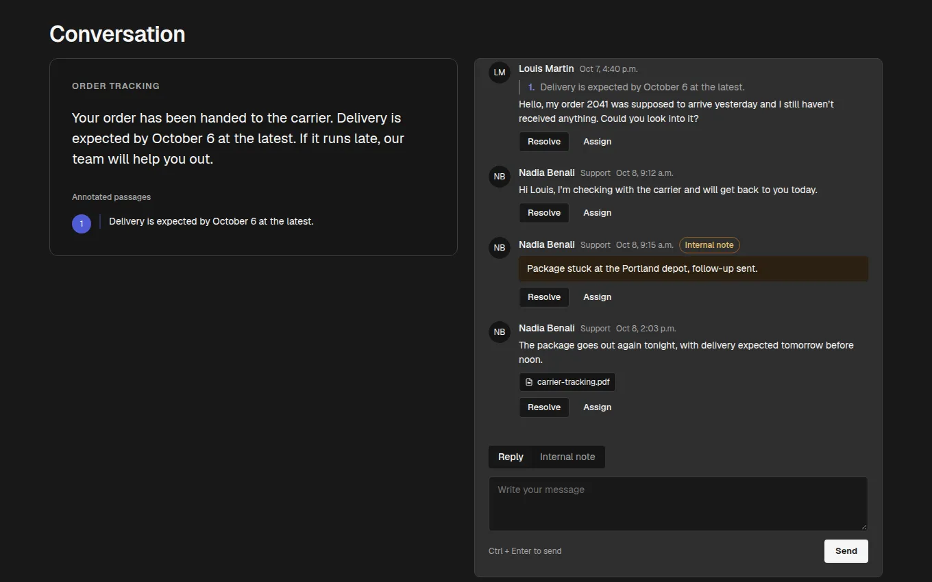This screenshot has height=582, width=932.
Task: Click the 'Annotated passages' label
Action: (x=111, y=197)
